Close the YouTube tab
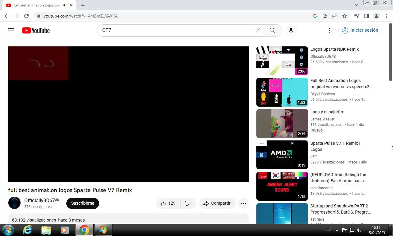This screenshot has height=236, width=393. point(71,5)
